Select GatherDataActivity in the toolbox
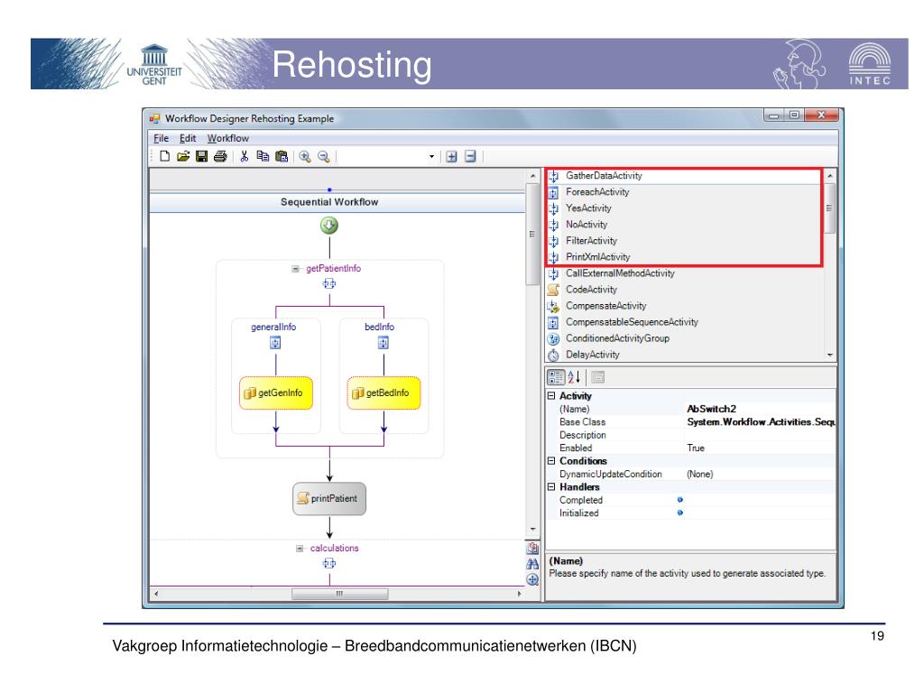Viewport: 924px width, 693px height. (x=604, y=176)
